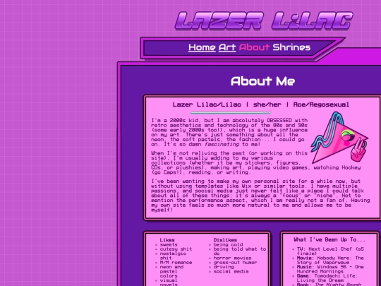Open the Home page link
This screenshot has height=286, width=381.
(x=202, y=47)
